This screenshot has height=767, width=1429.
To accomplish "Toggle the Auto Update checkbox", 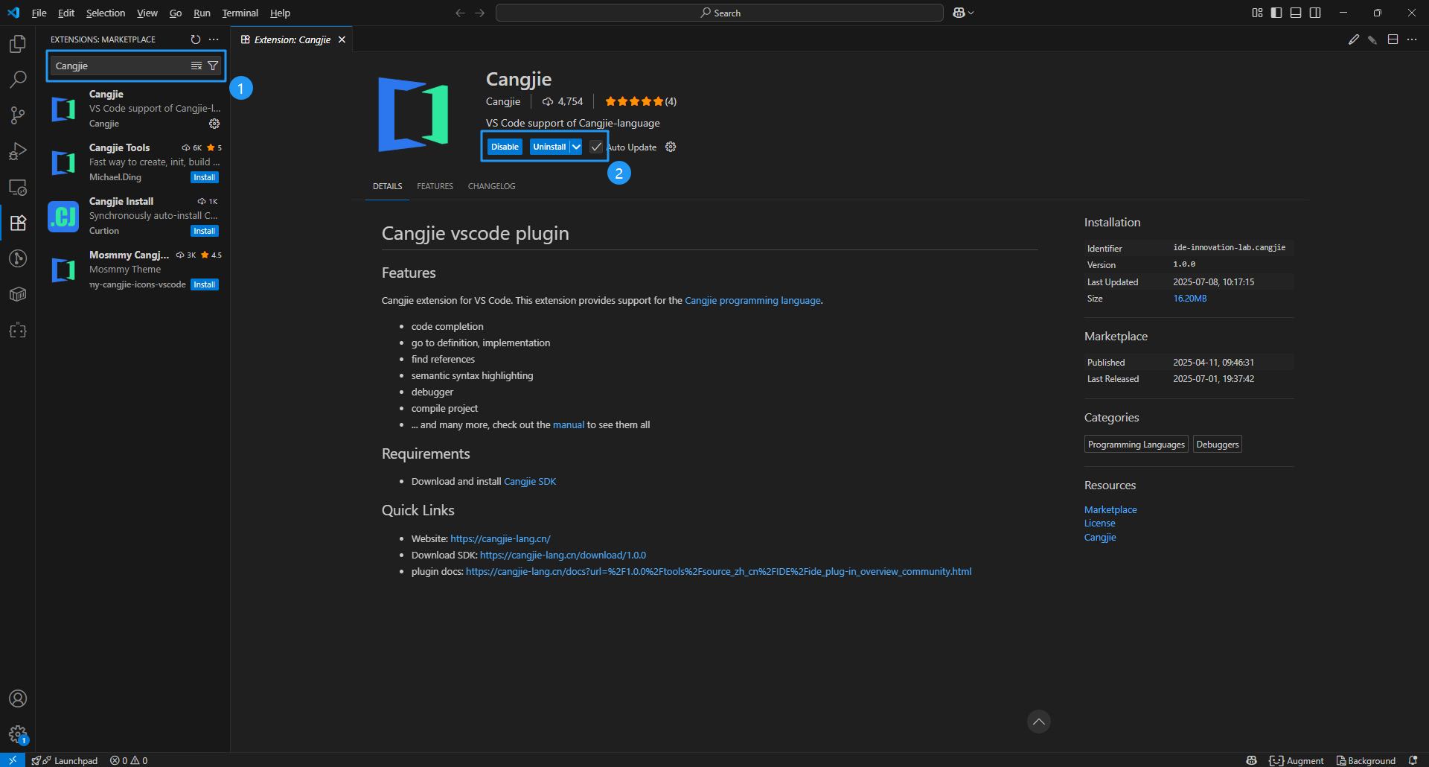I will [596, 147].
